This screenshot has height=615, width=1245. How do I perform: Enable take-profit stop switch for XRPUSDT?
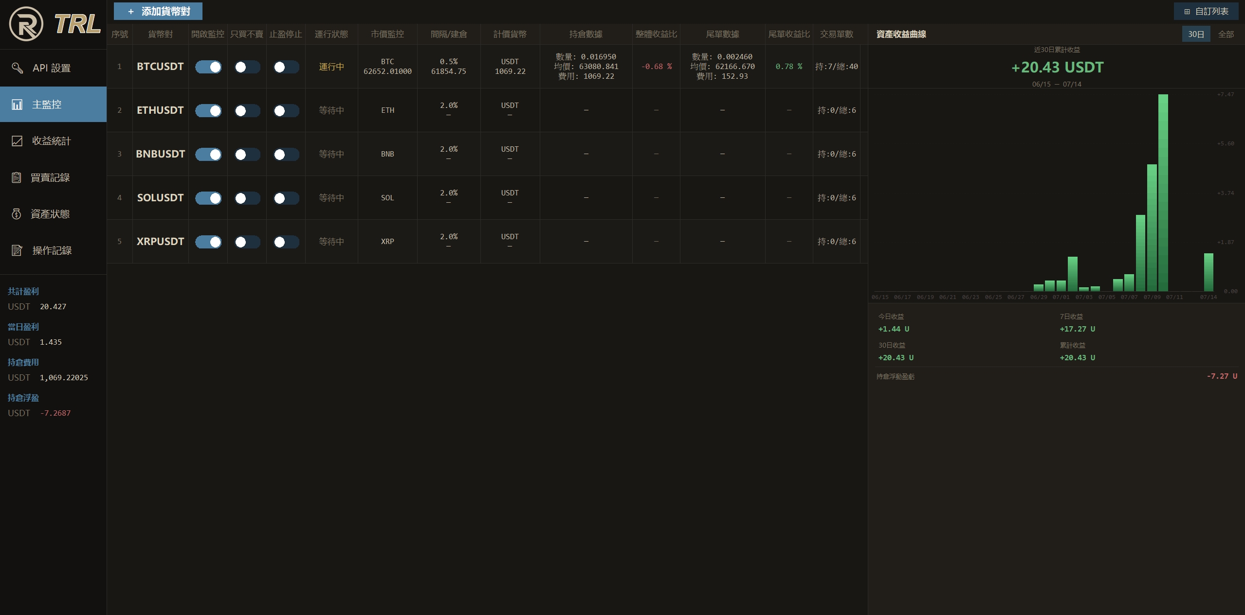click(x=286, y=242)
